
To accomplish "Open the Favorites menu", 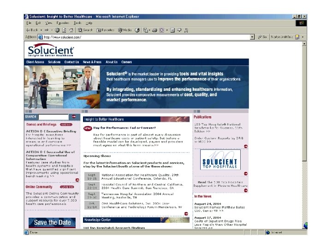I will (63, 23).
